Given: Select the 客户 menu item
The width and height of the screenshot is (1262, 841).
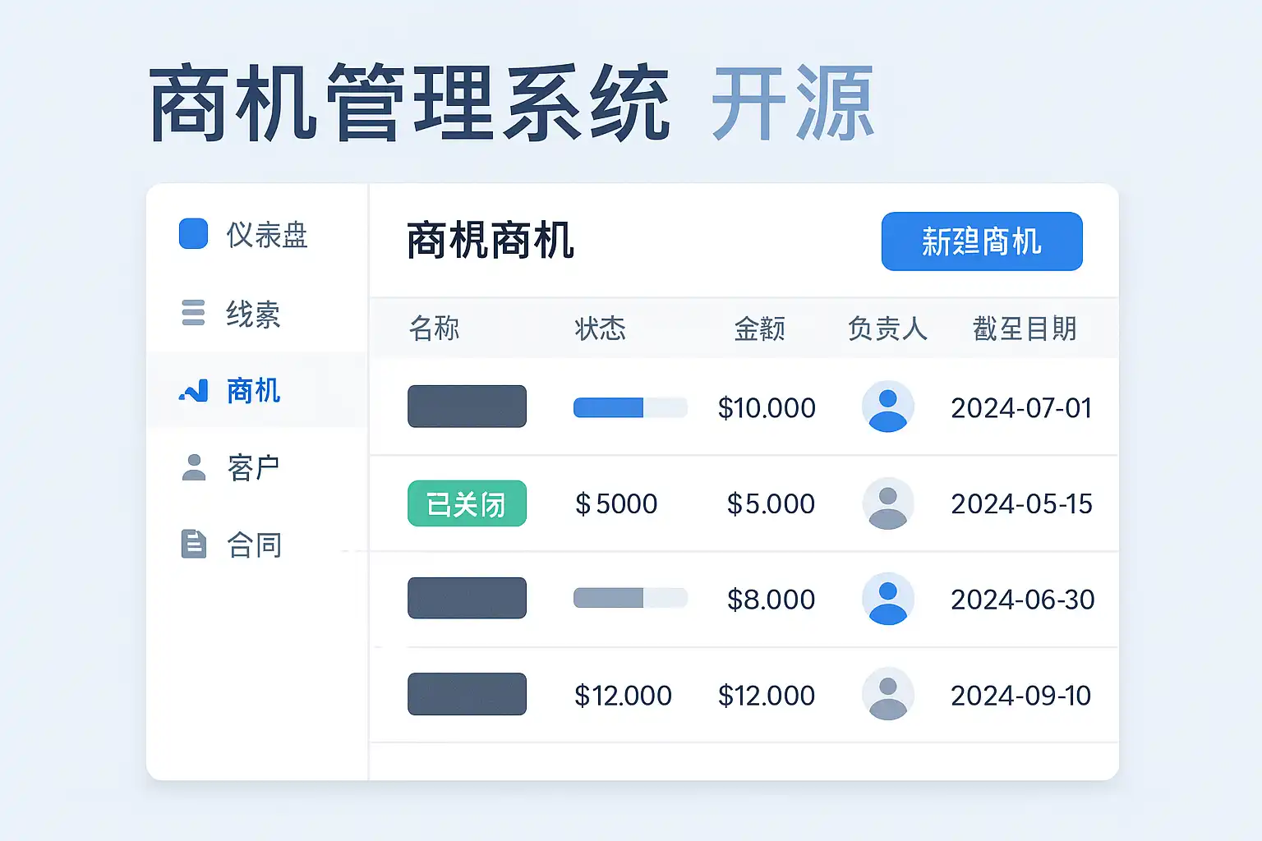Looking at the screenshot, I should pyautogui.click(x=253, y=468).
